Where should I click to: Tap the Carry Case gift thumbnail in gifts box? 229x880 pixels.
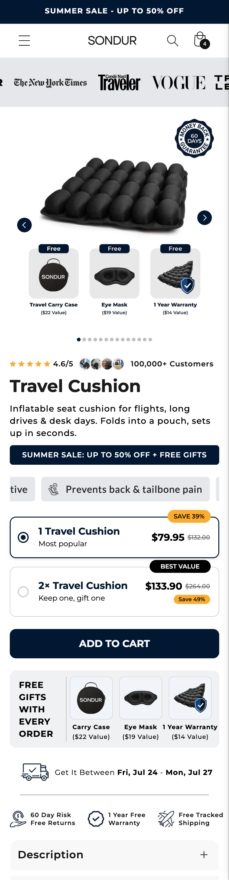pyautogui.click(x=91, y=698)
